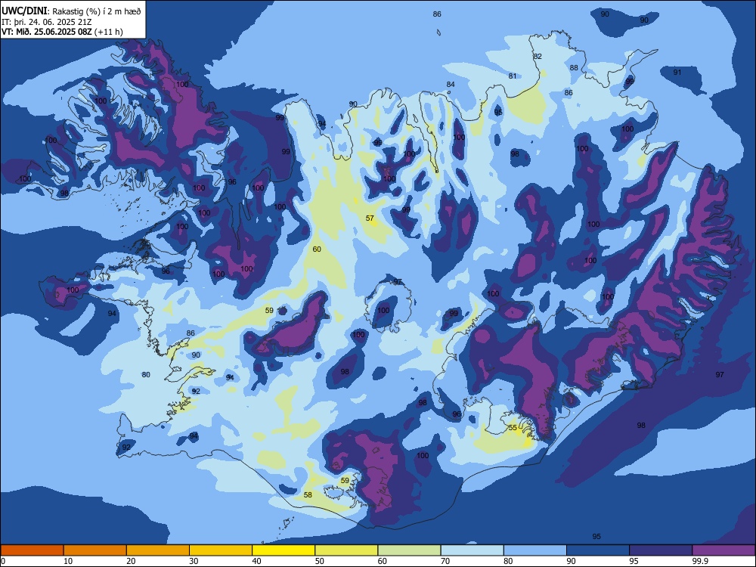Click the golden 30–40 legend color block

(221, 550)
